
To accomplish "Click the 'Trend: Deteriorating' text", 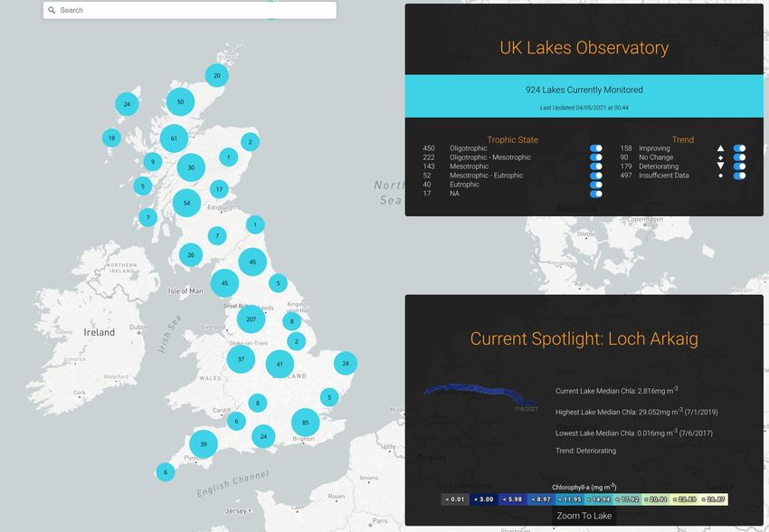I will click(585, 451).
